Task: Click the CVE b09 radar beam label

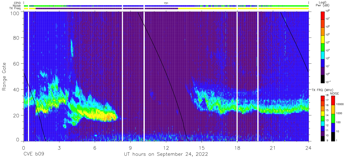Action: coord(34,154)
